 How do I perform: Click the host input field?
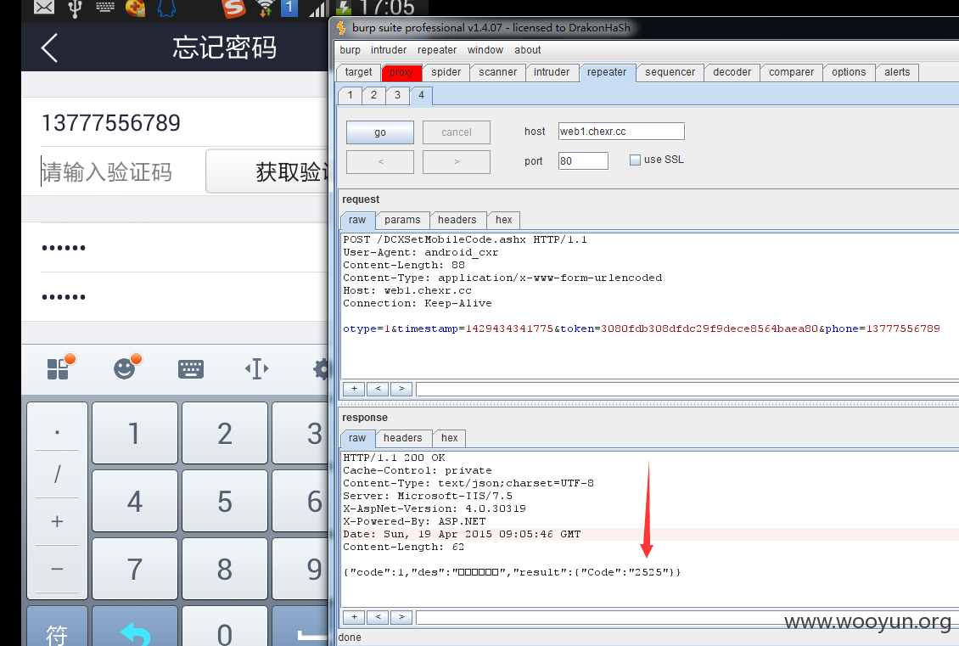pyautogui.click(x=621, y=132)
